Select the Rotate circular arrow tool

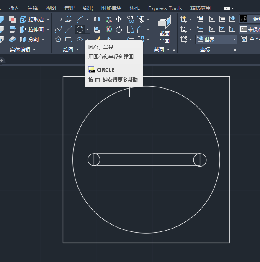tap(119, 30)
